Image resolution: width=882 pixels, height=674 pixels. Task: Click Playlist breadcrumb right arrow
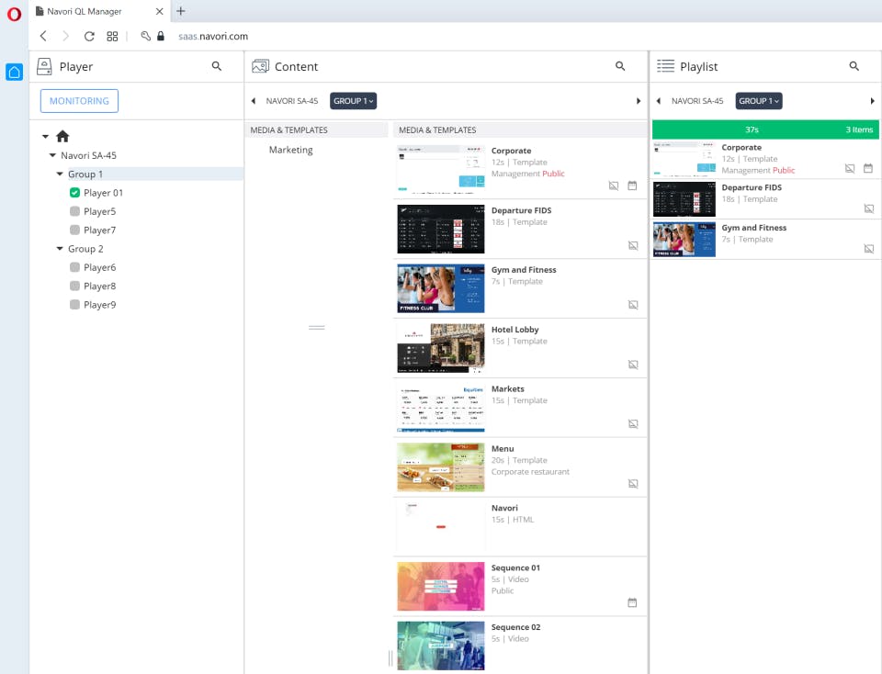(872, 101)
